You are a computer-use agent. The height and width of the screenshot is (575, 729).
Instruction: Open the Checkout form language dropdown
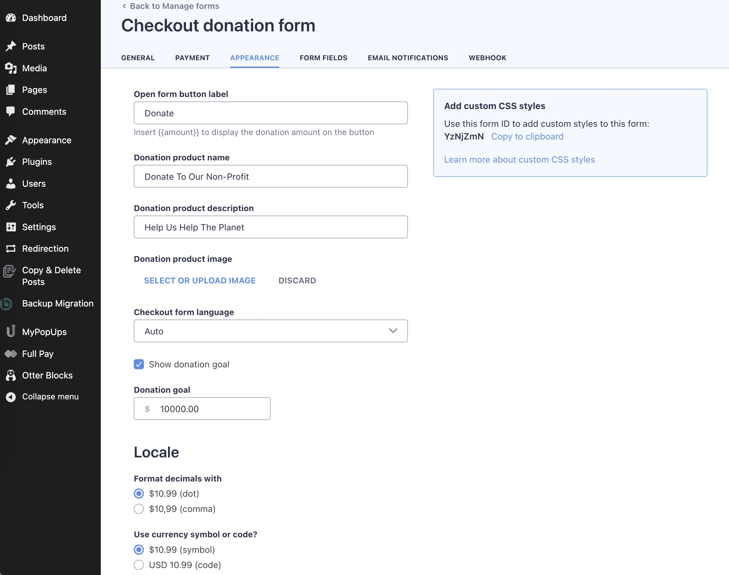271,331
